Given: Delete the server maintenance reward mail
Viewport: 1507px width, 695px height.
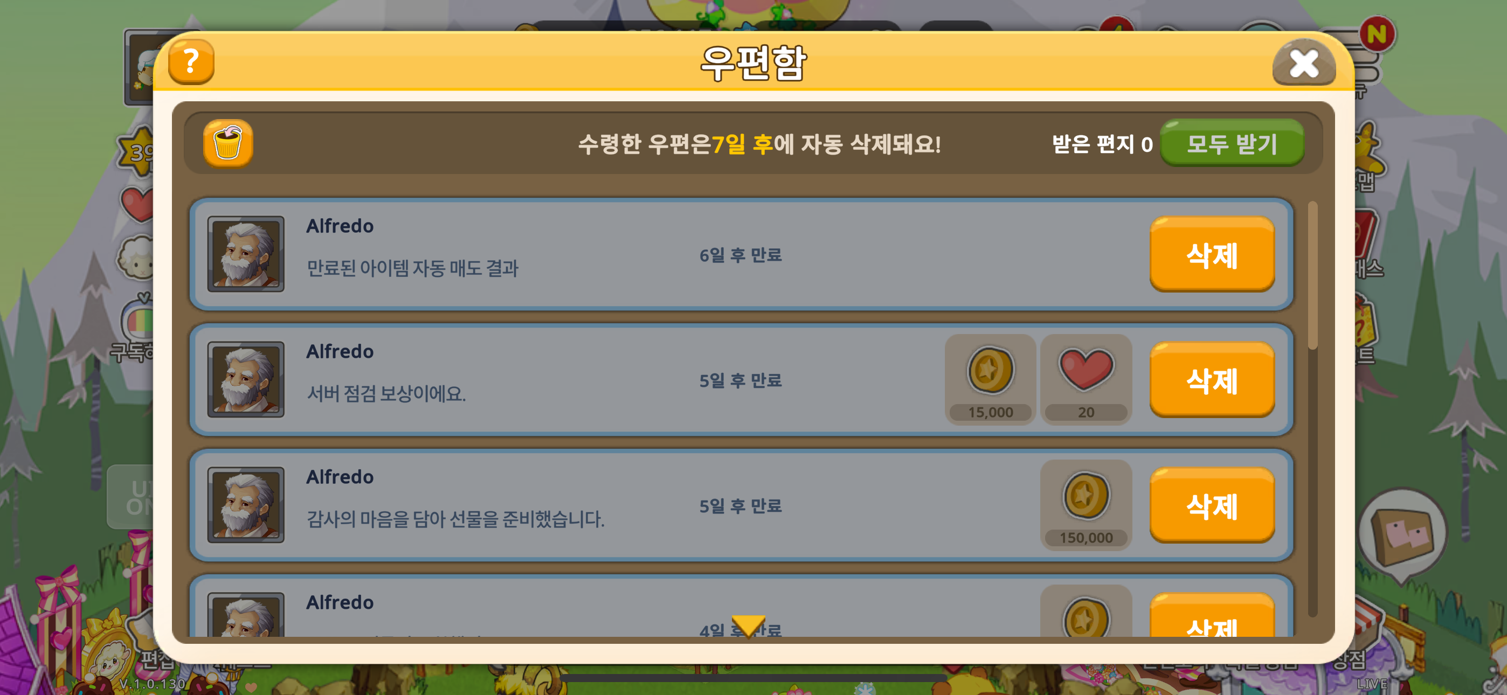Looking at the screenshot, I should point(1212,380).
